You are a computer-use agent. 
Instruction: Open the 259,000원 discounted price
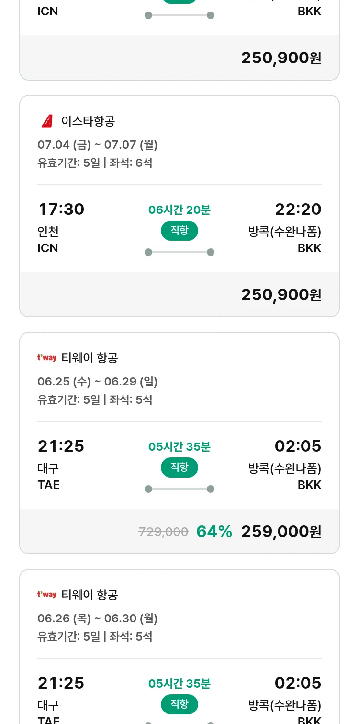click(281, 531)
